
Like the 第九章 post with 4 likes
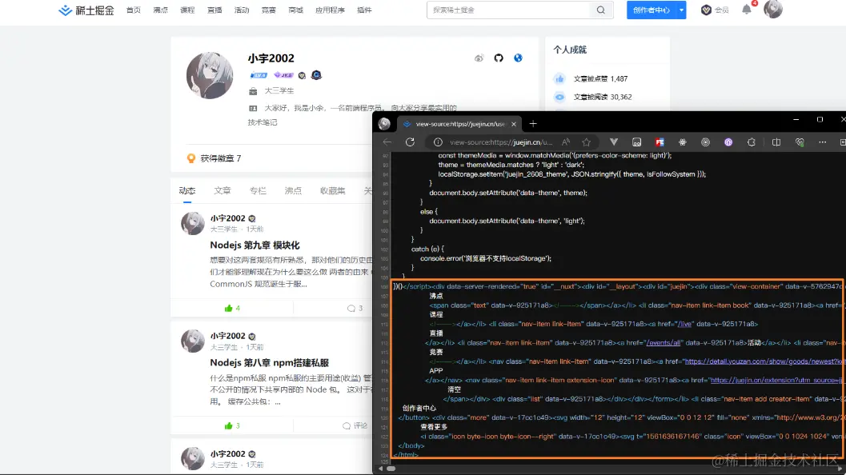[x=232, y=309]
